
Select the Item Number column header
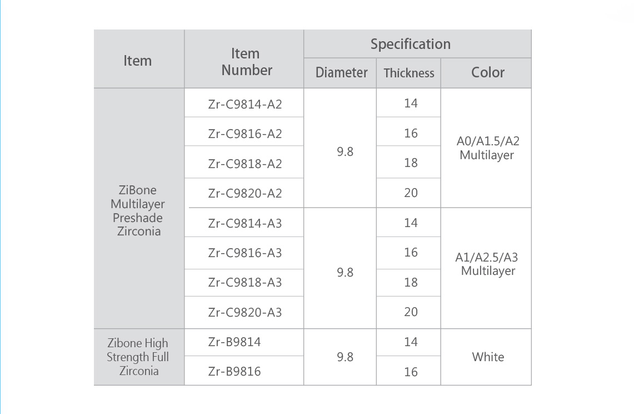(x=244, y=59)
